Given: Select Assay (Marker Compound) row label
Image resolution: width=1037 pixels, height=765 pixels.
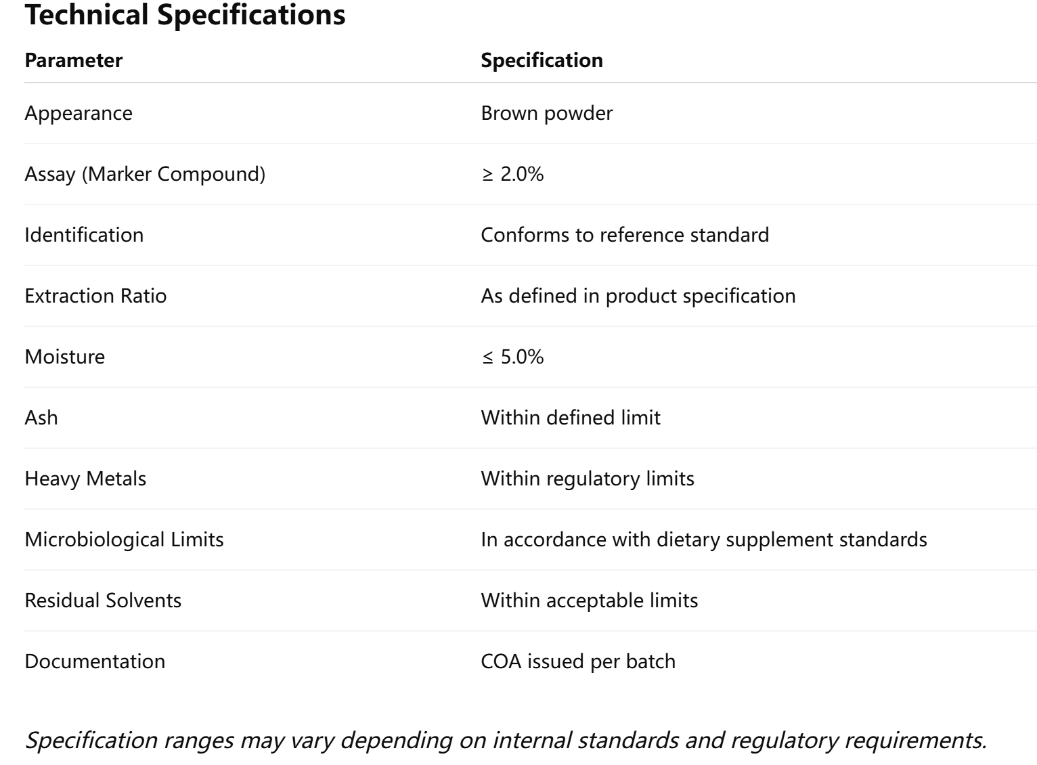Looking at the screenshot, I should [145, 174].
